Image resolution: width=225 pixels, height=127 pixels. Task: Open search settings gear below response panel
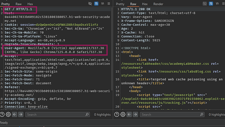(x=123, y=114)
